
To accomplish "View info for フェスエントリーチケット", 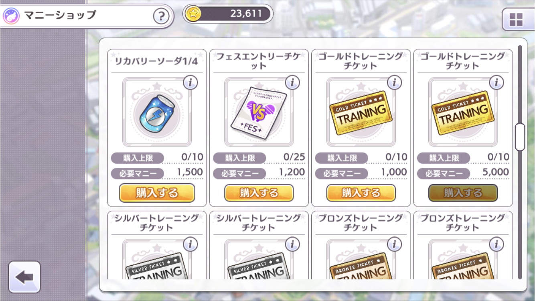I will click(x=292, y=83).
